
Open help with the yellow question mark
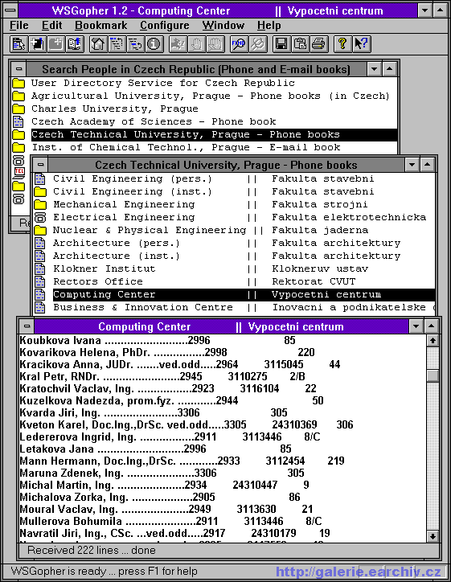click(342, 44)
